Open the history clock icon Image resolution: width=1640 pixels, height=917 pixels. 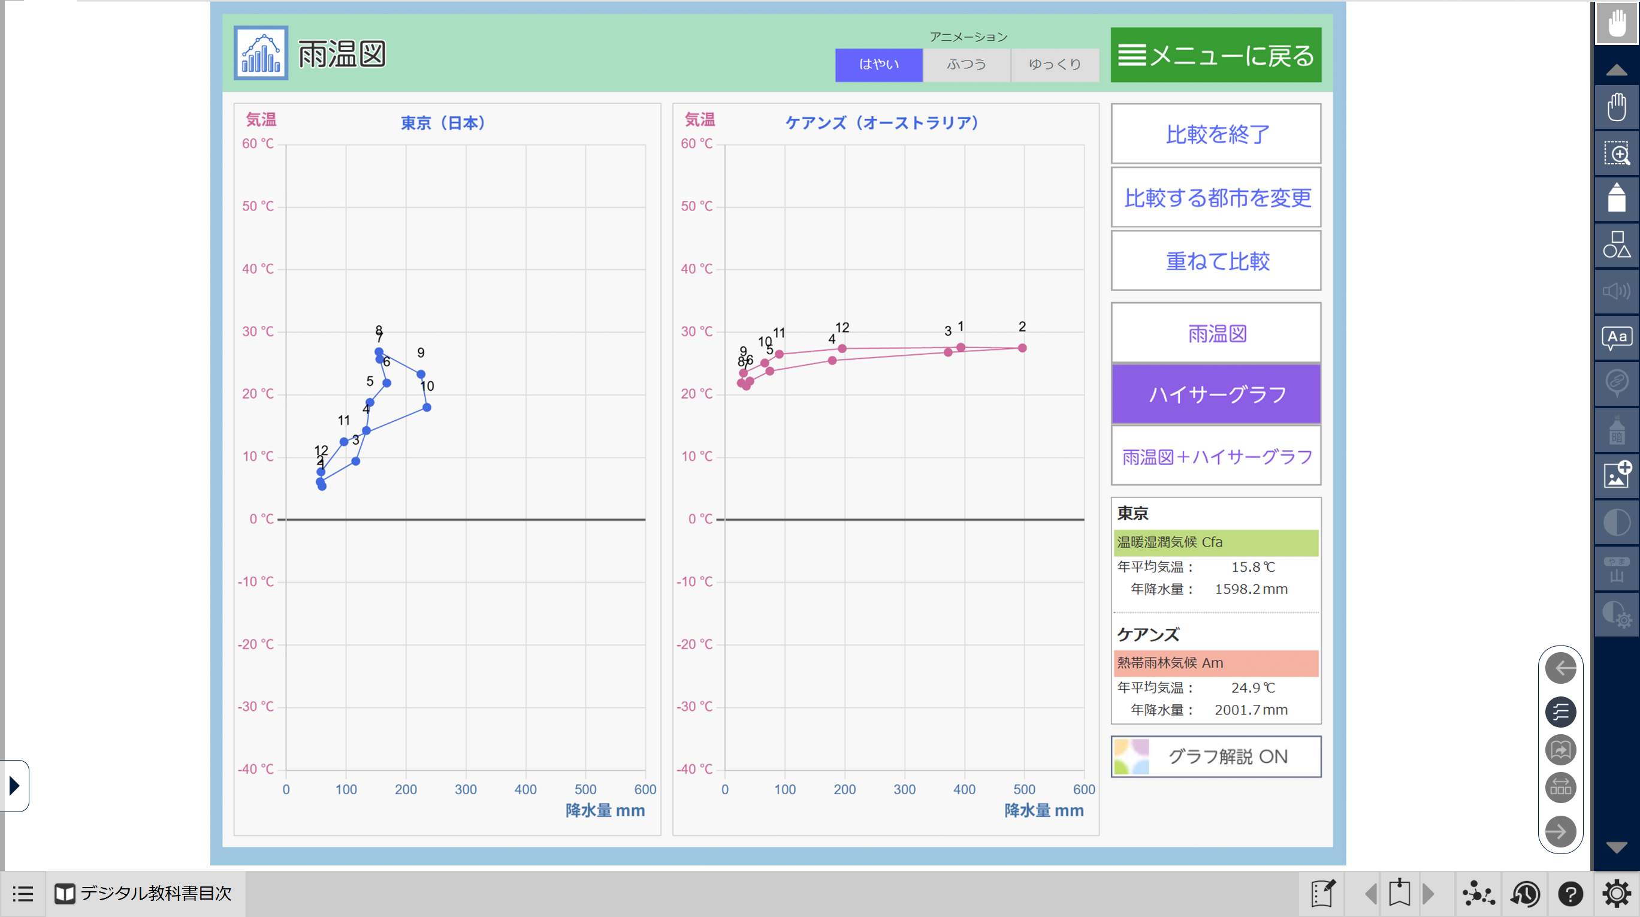pos(1524,894)
